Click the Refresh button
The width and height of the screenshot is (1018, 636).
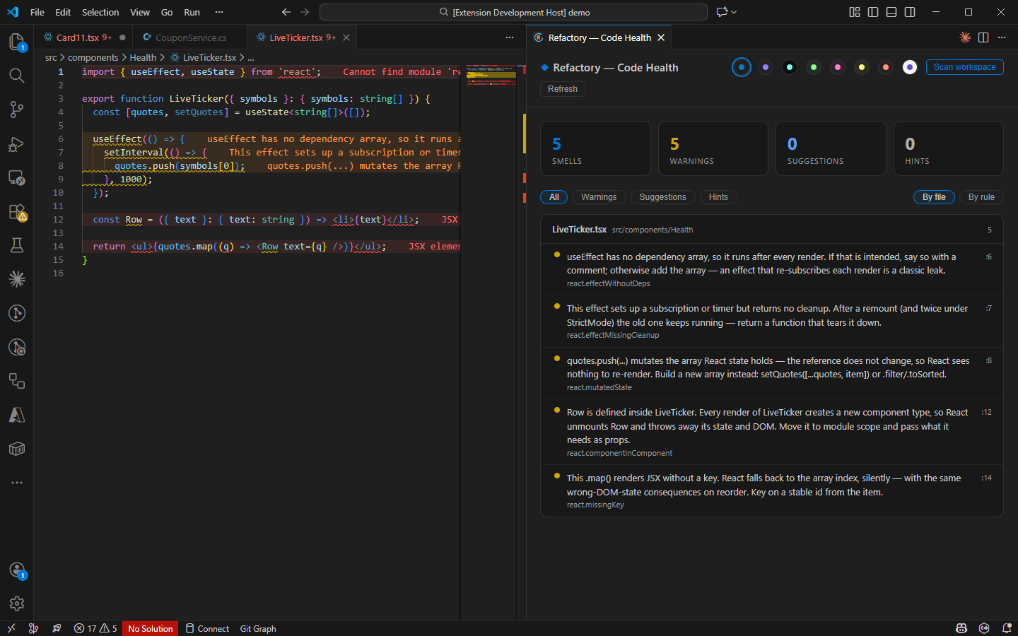point(563,89)
